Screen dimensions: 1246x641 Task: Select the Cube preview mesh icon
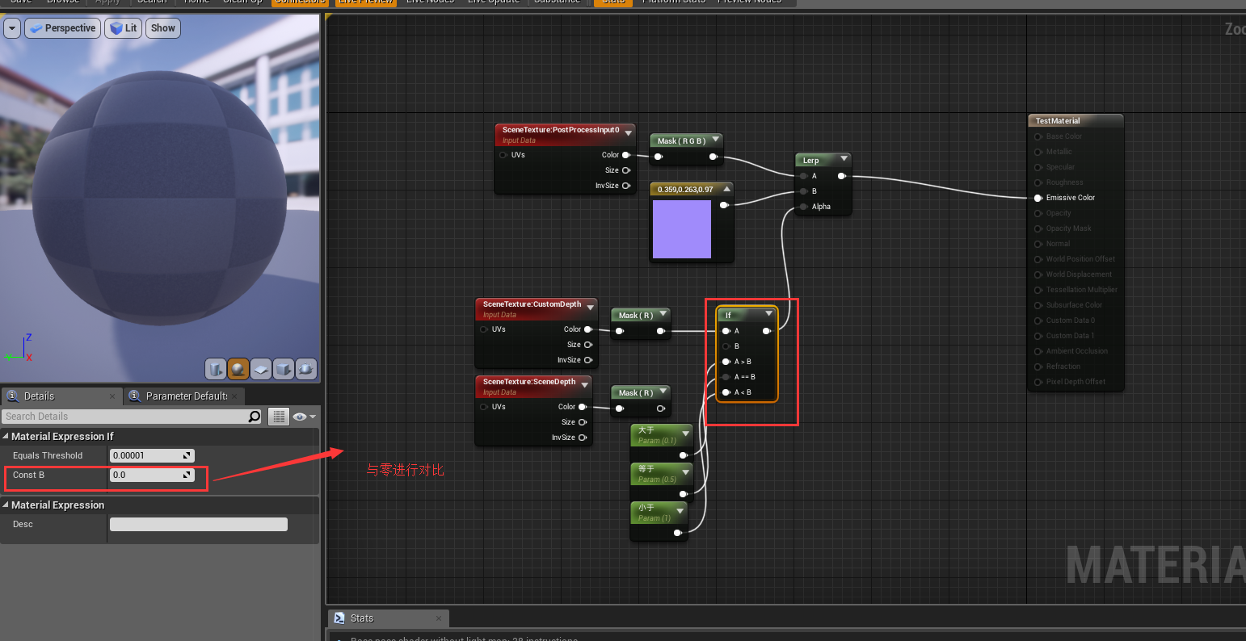point(284,369)
